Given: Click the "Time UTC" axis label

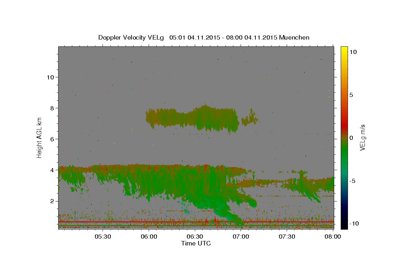Looking at the screenshot, I should pyautogui.click(x=196, y=243).
